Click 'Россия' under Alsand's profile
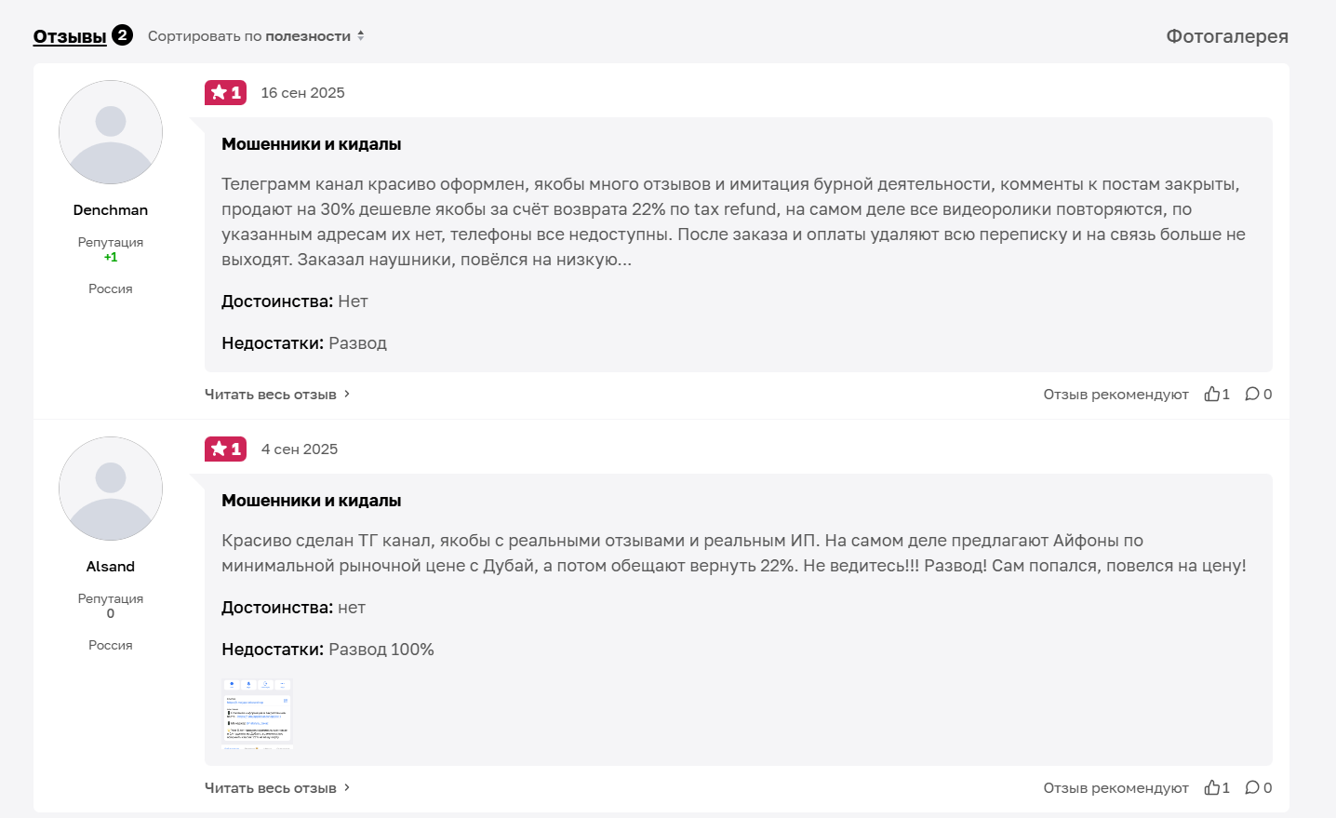1336x818 pixels. [x=111, y=644]
